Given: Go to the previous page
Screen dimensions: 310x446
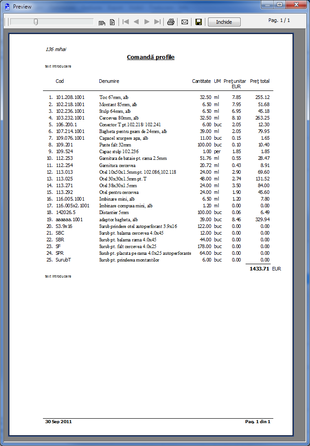Looking at the screenshot, I should [x=136, y=21].
